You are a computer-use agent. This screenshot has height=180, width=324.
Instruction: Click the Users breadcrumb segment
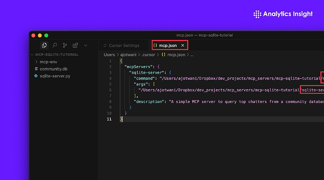pyautogui.click(x=109, y=55)
